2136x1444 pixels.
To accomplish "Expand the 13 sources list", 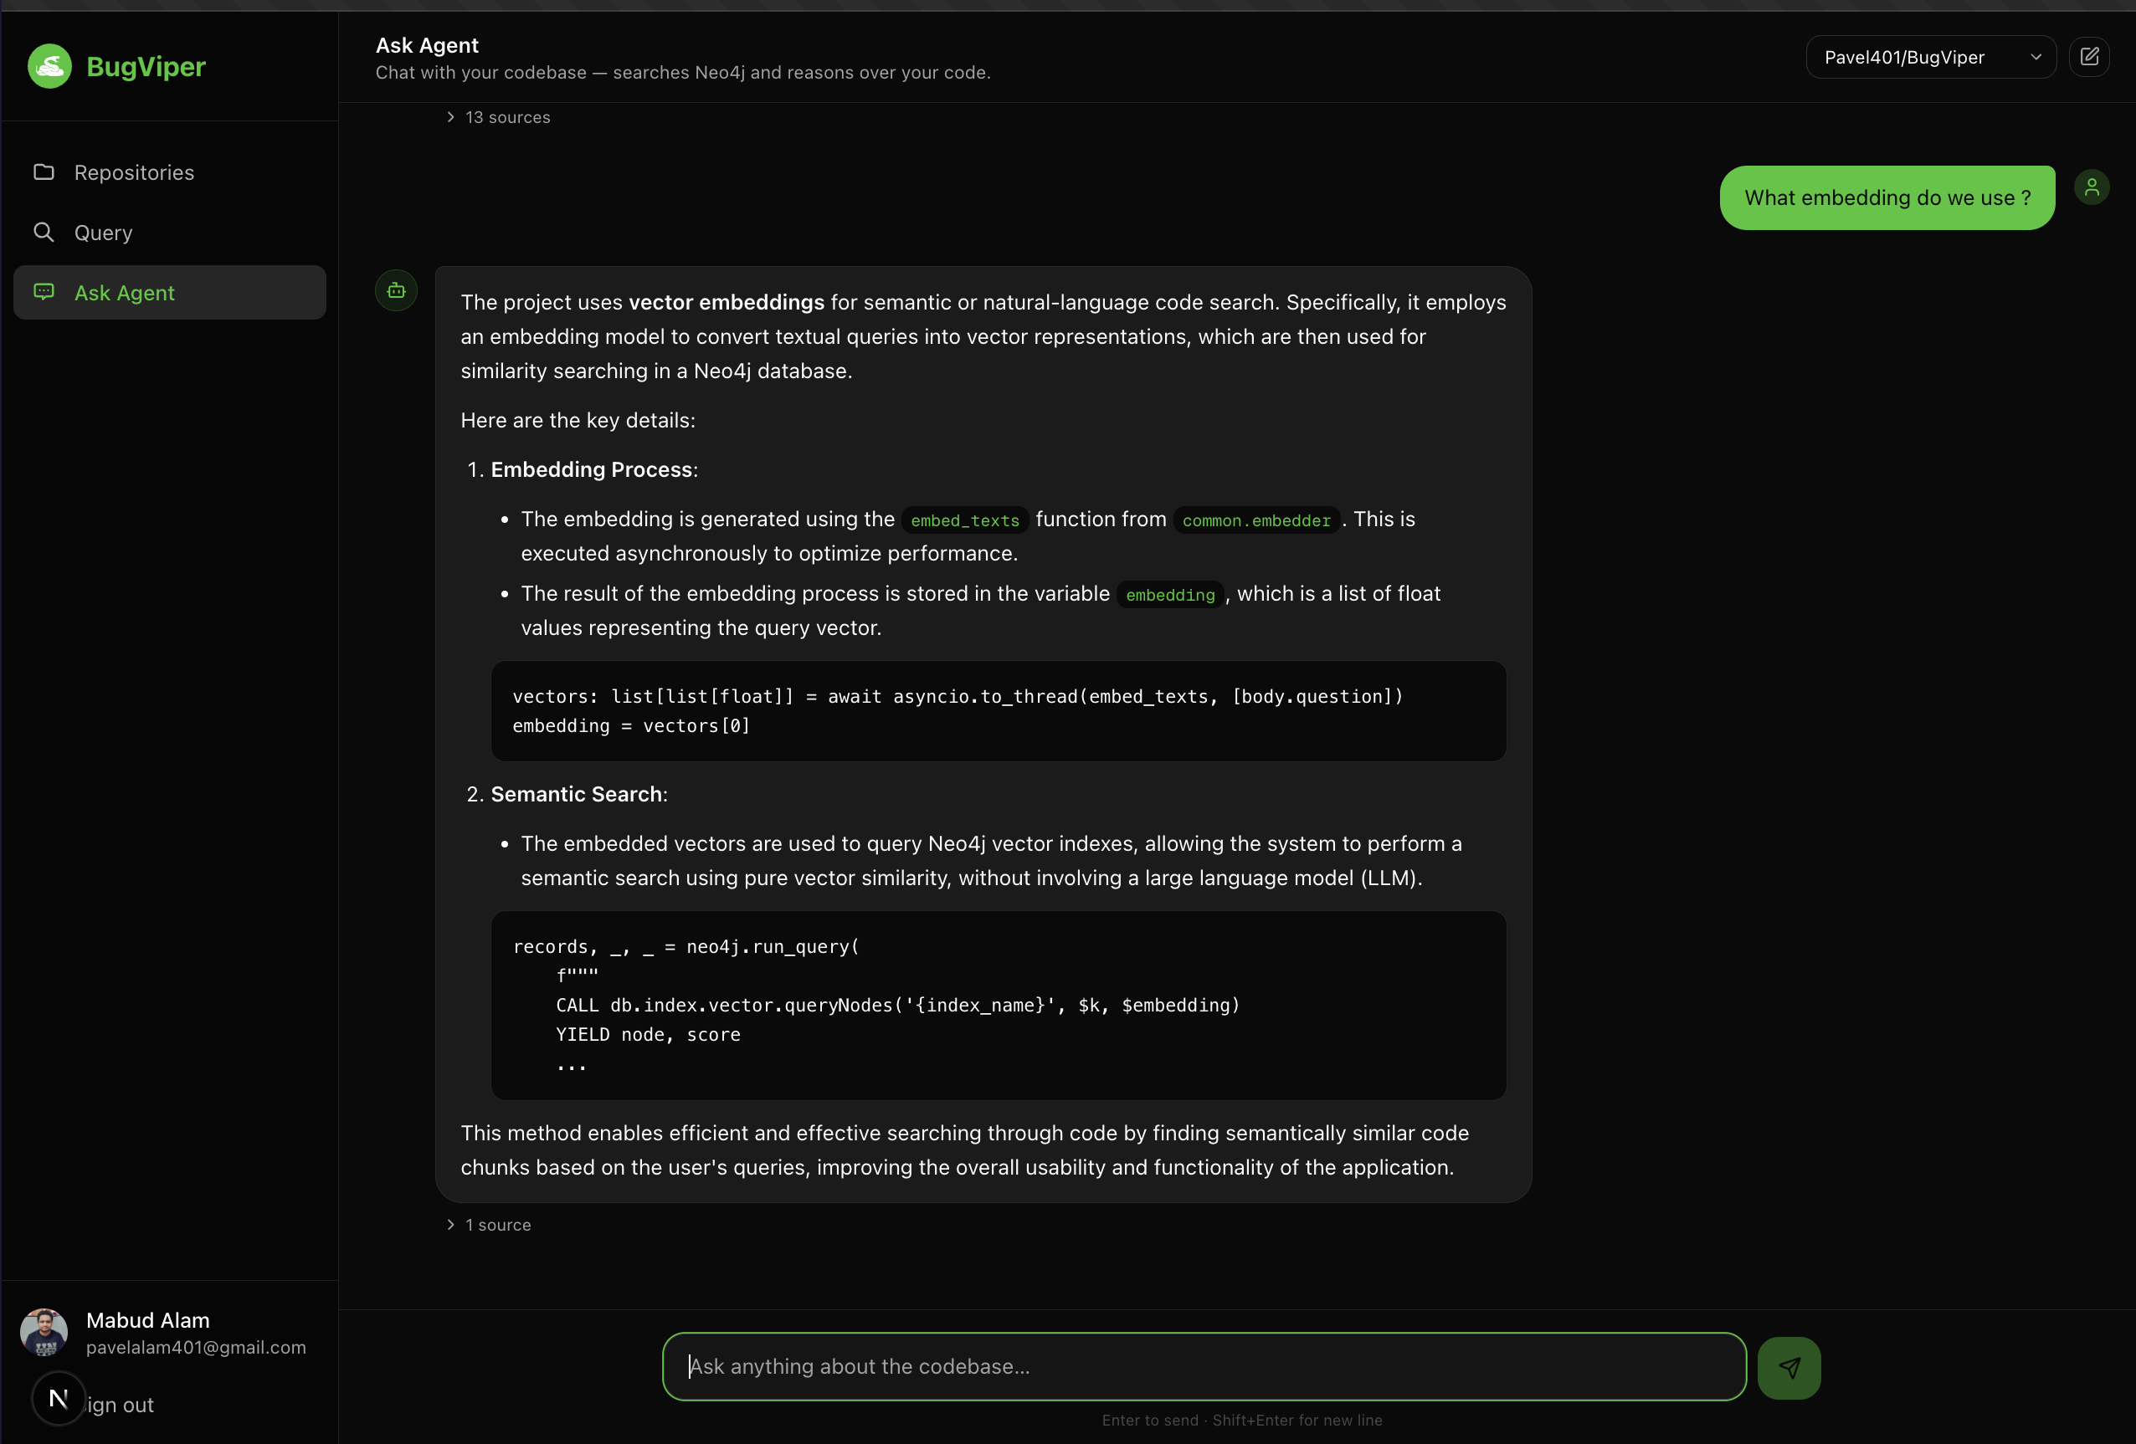I will click(498, 116).
